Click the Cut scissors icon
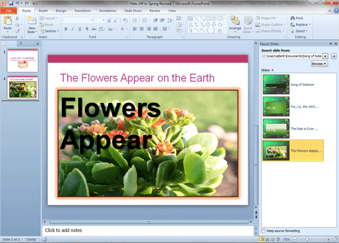Image resolution: width=339 pixels, height=243 pixels. [17, 19]
